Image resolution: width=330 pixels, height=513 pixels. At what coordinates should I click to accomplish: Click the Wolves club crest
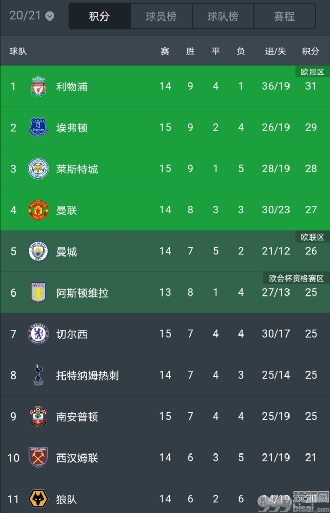coord(38,499)
